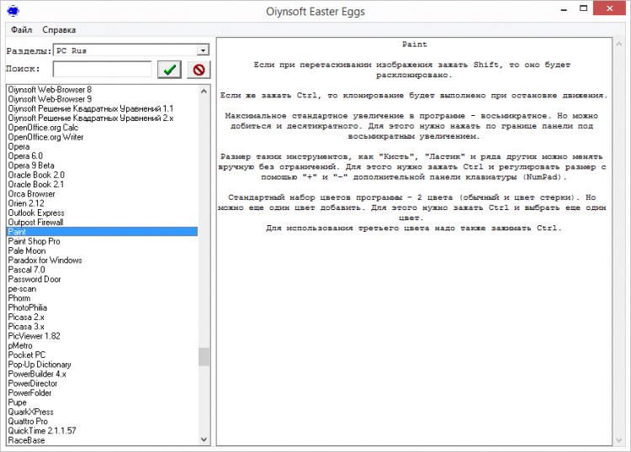Select RaceBase entry
The width and height of the screenshot is (631, 452).
point(103,440)
